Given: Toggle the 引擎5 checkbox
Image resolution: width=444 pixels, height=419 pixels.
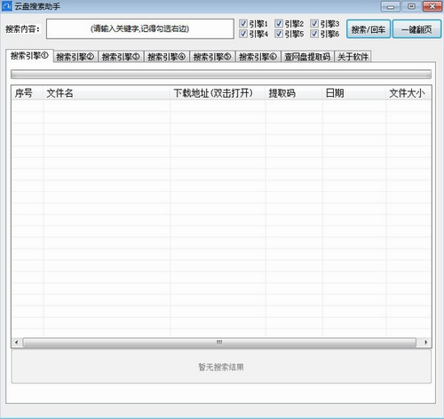Looking at the screenshot, I should pos(279,34).
